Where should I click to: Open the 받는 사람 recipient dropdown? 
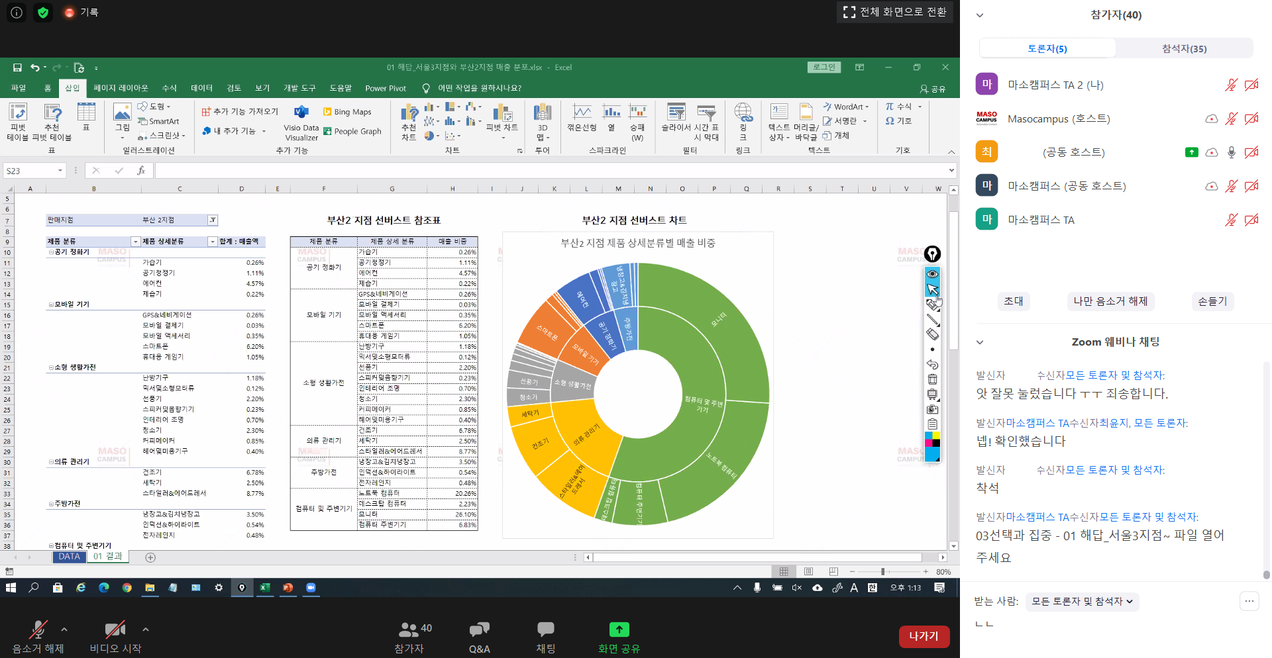[x=1081, y=601]
